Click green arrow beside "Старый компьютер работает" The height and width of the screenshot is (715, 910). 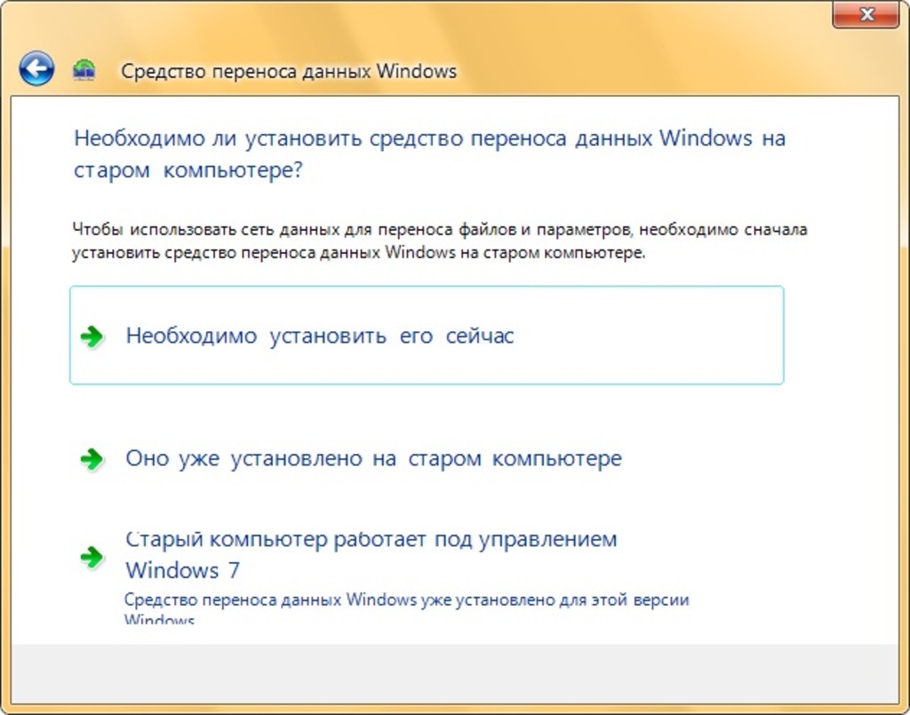click(92, 557)
